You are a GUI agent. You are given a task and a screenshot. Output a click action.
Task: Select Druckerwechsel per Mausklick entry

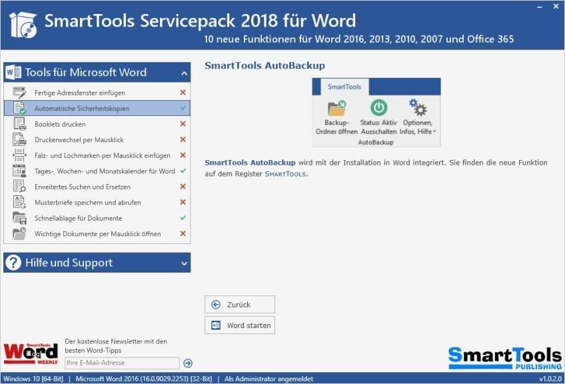[x=97, y=139]
